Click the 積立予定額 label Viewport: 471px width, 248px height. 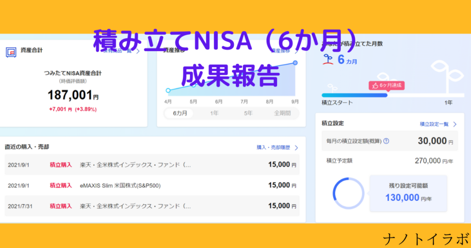(x=339, y=161)
